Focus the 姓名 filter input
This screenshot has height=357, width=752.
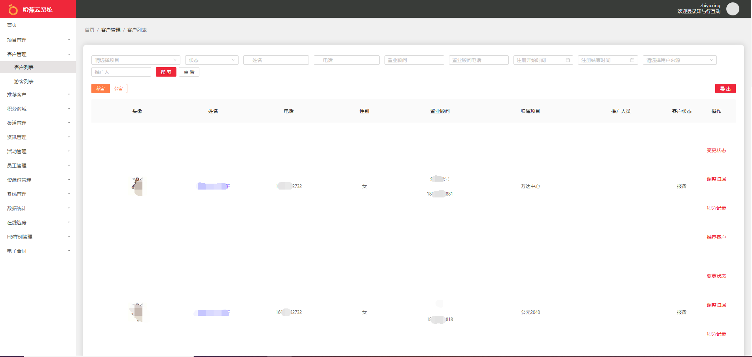pyautogui.click(x=276, y=60)
